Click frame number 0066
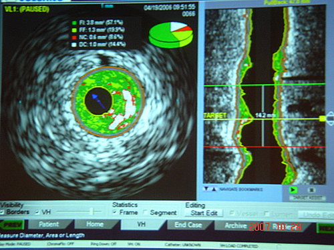334x250 pixels. [188, 14]
